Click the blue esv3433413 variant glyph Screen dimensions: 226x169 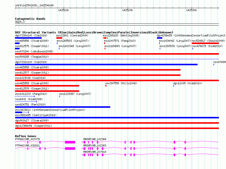(x=22, y=112)
